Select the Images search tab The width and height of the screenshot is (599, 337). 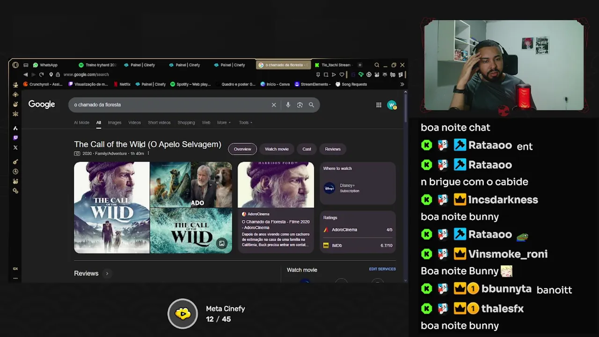point(114,123)
